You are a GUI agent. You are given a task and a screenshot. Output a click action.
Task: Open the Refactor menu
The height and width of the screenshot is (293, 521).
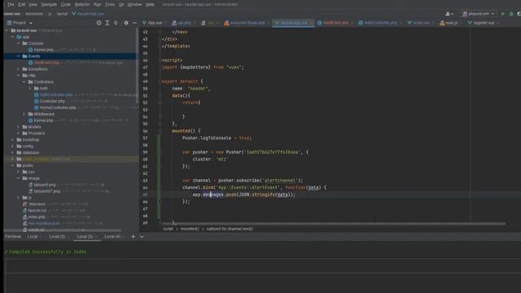pos(82,5)
